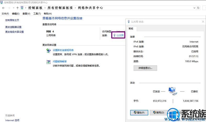Open the 查看(V) menu

click(x=26, y=14)
